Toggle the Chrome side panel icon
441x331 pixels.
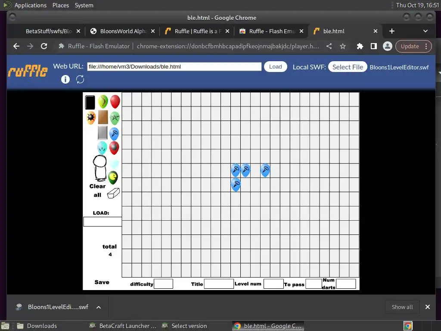[x=373, y=46]
